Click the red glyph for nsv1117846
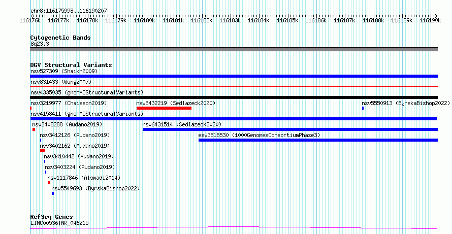Screen dimensions: 452x234 point(49,183)
